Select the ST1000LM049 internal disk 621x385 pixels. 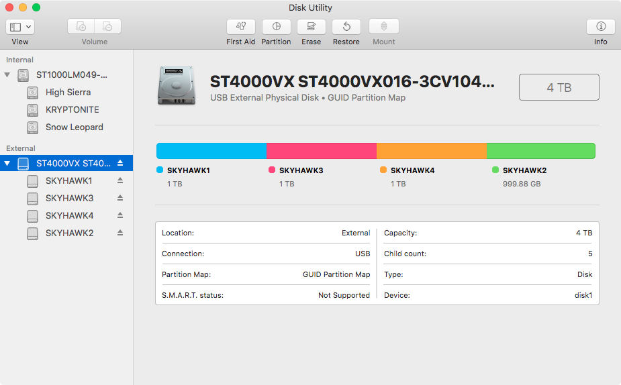click(66, 74)
